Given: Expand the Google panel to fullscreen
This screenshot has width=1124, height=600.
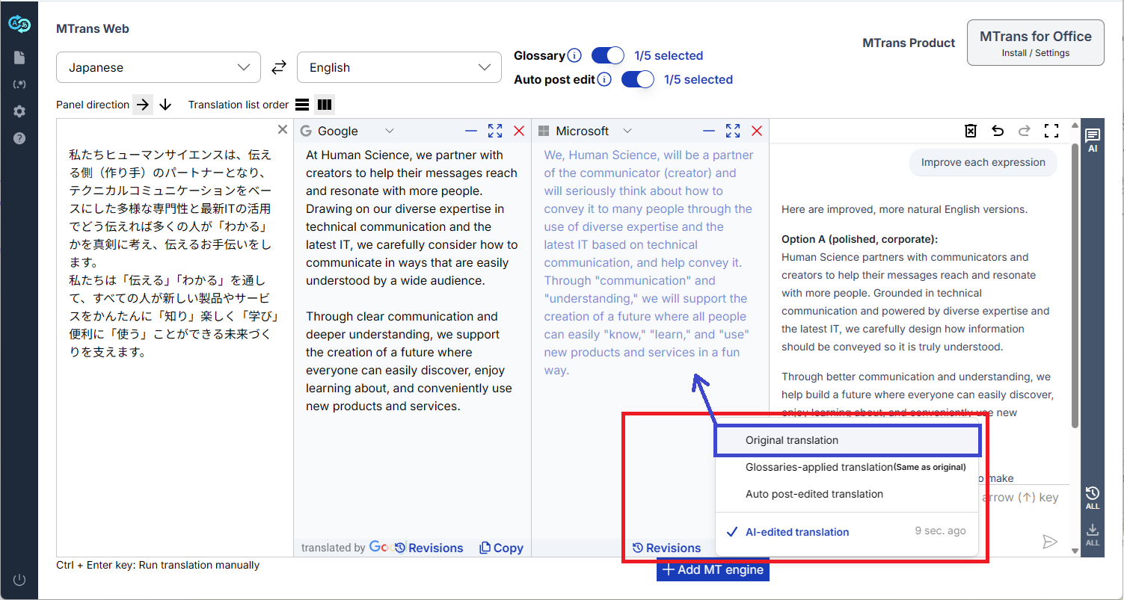Looking at the screenshot, I should pos(495,131).
